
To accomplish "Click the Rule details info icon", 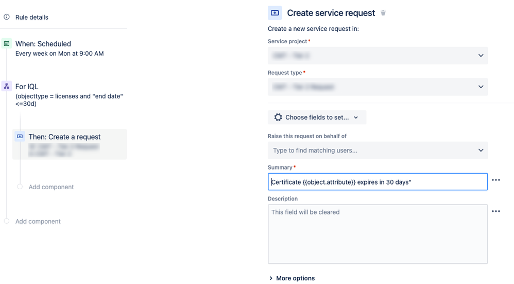I will [7, 17].
